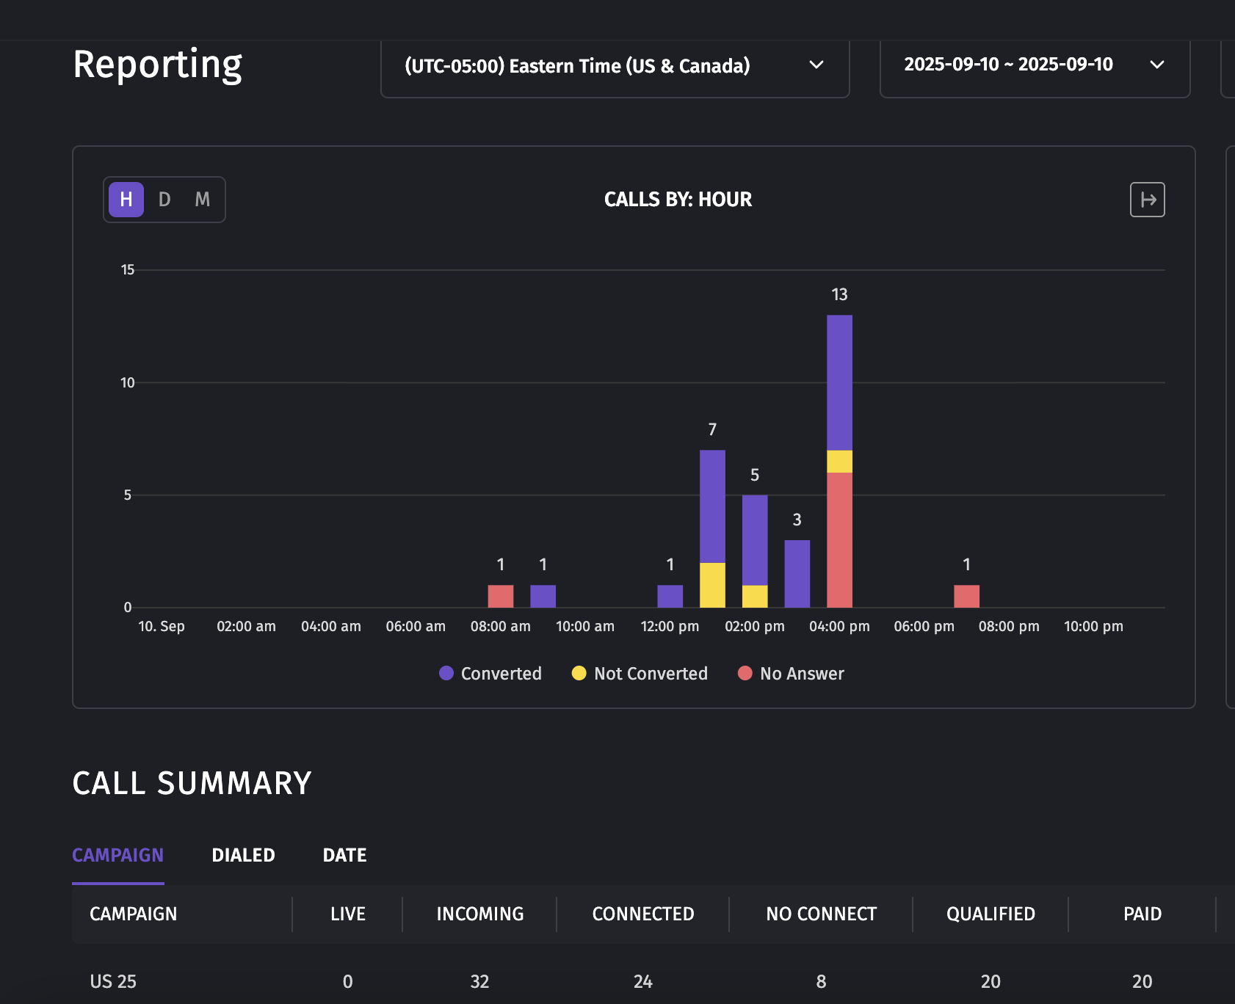This screenshot has height=1004, width=1235.
Task: Sort by the CONNECTED column header
Action: [x=643, y=914]
